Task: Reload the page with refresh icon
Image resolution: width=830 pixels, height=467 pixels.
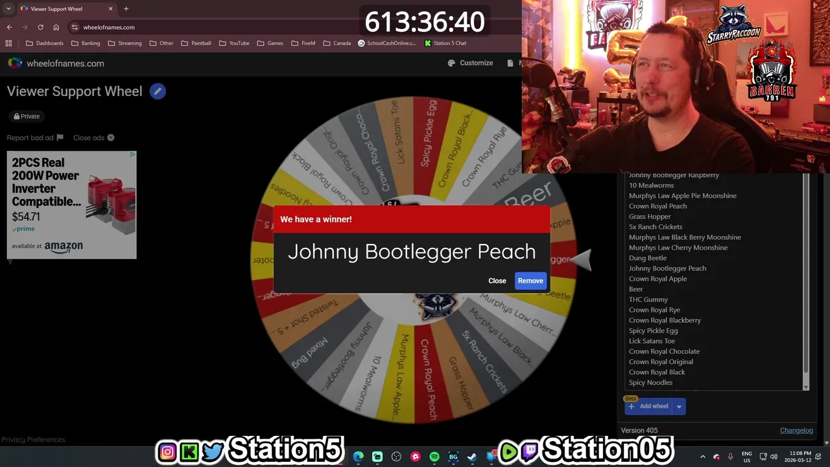Action: 40,27
